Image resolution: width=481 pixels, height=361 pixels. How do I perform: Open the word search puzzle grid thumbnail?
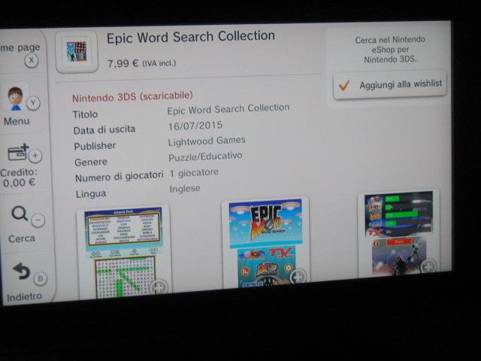coord(122,252)
